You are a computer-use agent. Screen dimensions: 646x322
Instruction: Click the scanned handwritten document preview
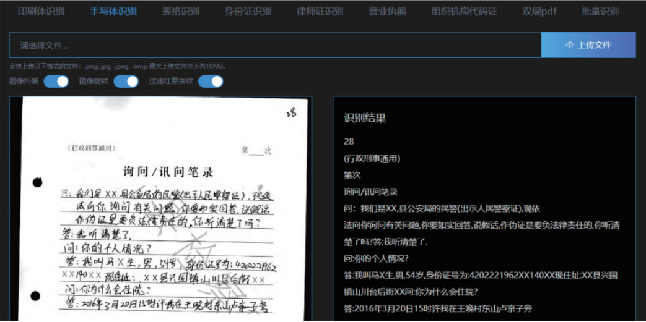tap(162, 209)
